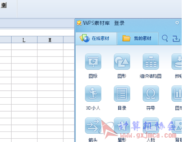
Task: Select spreadsheet column L header
Action: click(x=24, y=40)
